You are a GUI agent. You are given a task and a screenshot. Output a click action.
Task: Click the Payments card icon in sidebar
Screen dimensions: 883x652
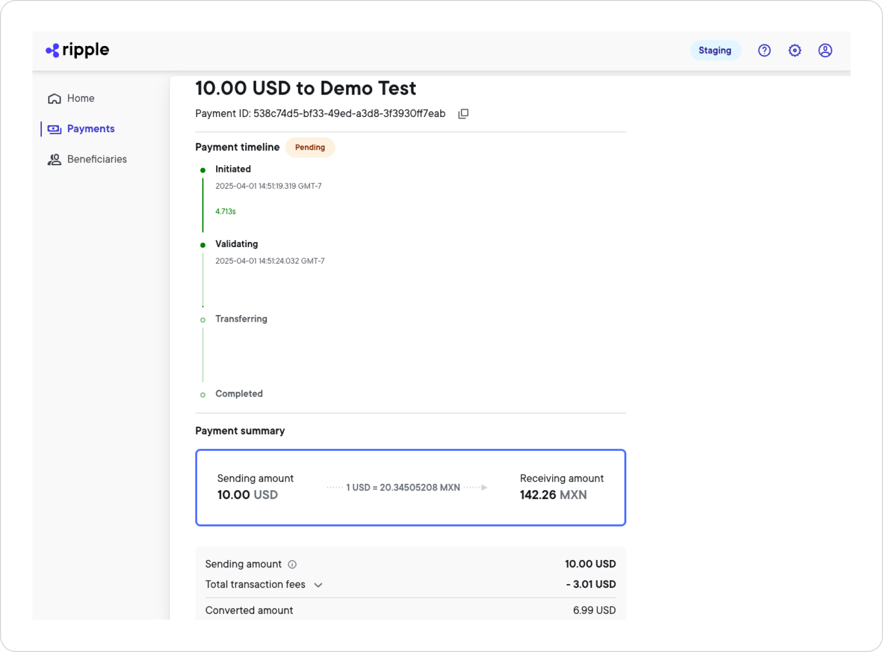(x=54, y=129)
